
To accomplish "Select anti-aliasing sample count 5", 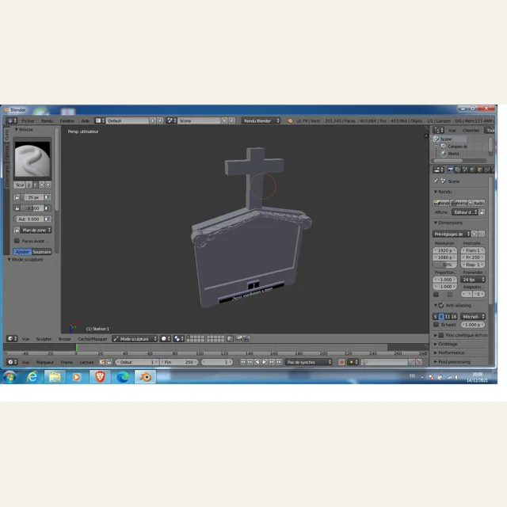I will [x=435, y=317].
